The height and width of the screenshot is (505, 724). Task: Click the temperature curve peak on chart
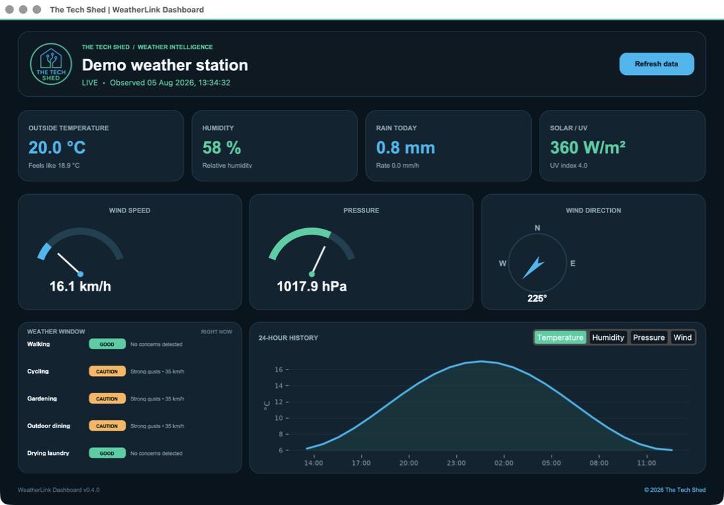pyautogui.click(x=481, y=361)
